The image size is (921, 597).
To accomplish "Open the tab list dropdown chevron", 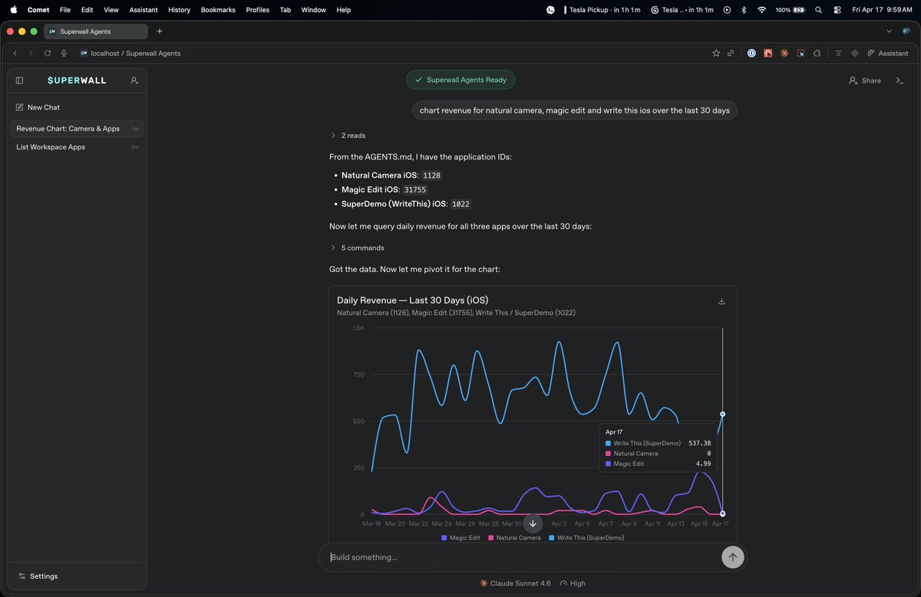I will (x=889, y=31).
